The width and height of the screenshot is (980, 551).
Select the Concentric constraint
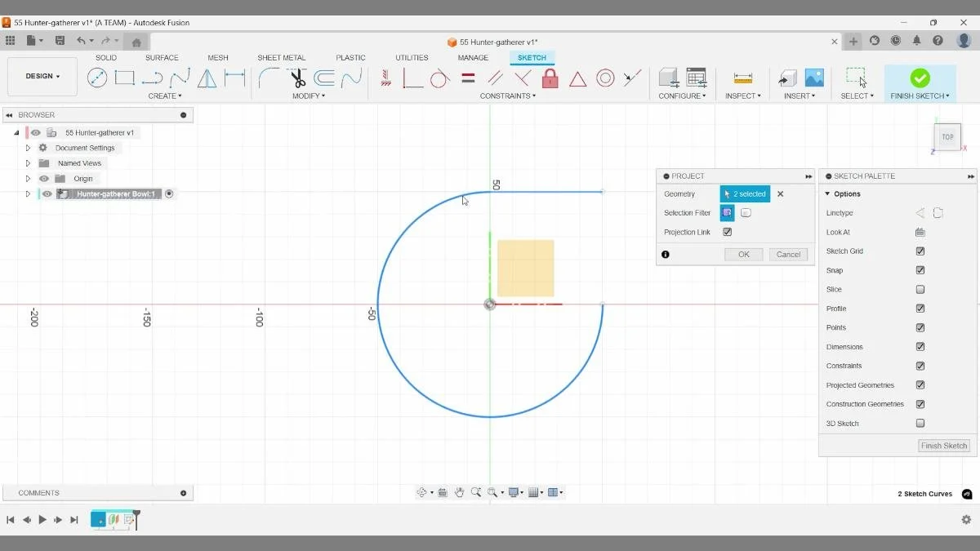(x=605, y=78)
